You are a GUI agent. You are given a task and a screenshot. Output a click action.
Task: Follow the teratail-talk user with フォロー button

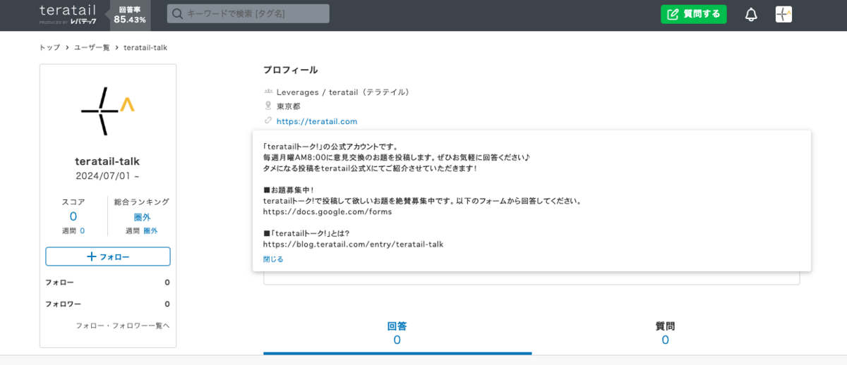(x=108, y=256)
